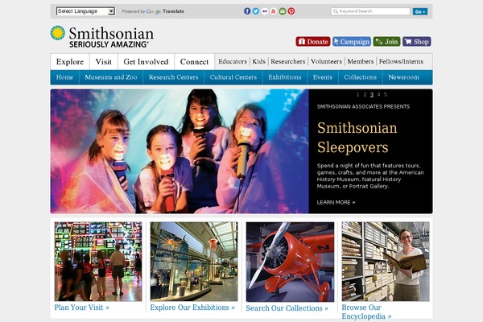Open the Facebook social icon
Image resolution: width=483 pixels, height=322 pixels.
[x=247, y=11]
